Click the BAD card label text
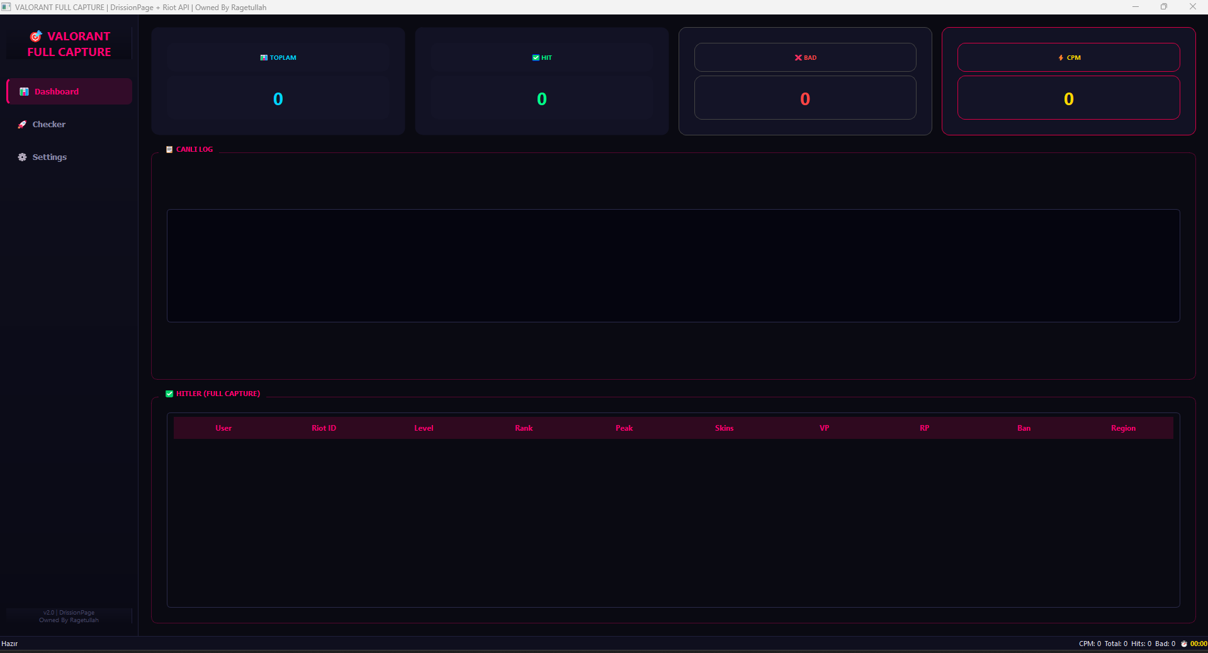1208x653 pixels. point(810,58)
